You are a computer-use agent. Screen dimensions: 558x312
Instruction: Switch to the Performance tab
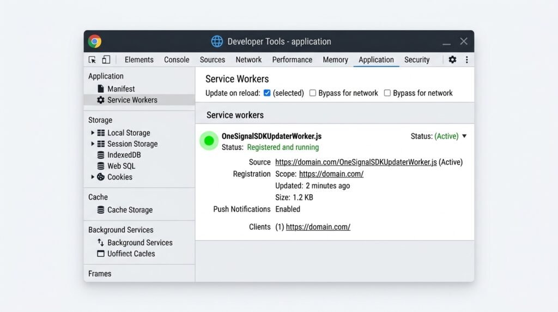tap(292, 60)
